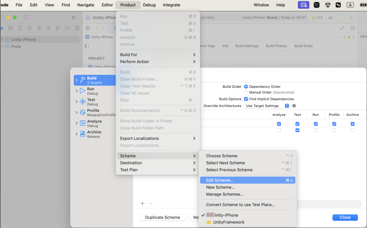The image size is (367, 228).
Task: Click the cloud status icon
Action: click(x=331, y=18)
